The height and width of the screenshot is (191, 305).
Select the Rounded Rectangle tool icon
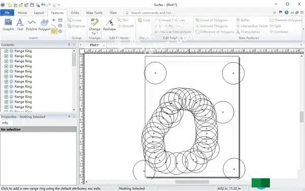point(60,25)
